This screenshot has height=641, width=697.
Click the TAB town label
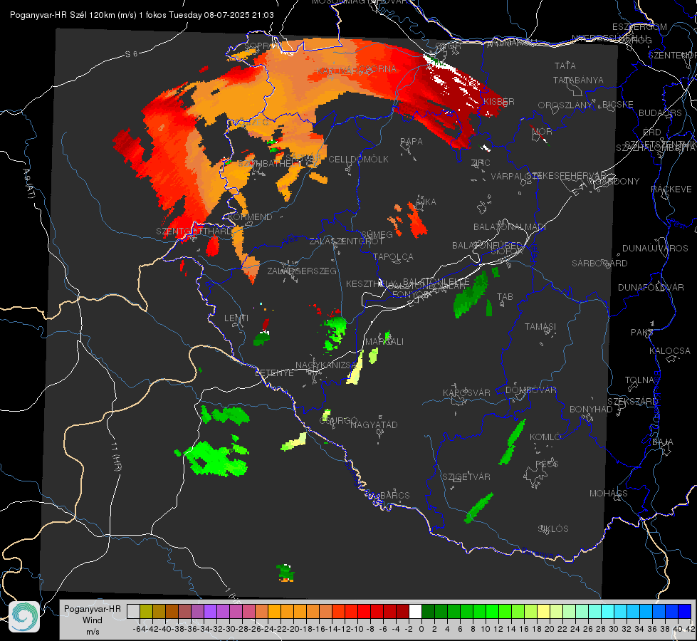point(505,297)
